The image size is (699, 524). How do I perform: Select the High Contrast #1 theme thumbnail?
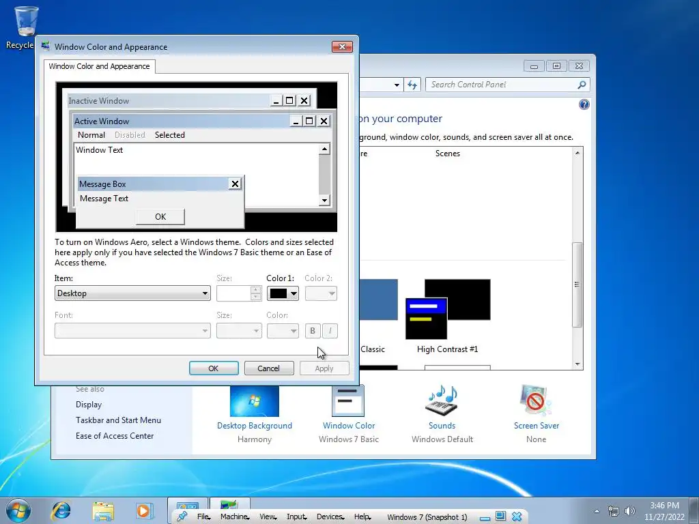point(448,309)
